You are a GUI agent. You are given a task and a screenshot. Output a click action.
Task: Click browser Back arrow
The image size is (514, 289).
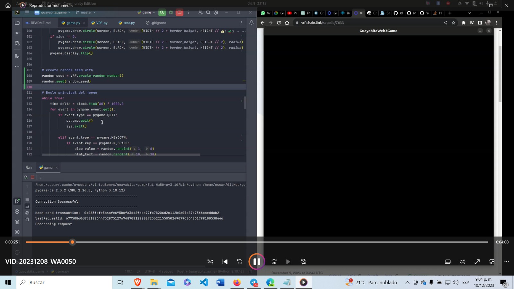262,23
